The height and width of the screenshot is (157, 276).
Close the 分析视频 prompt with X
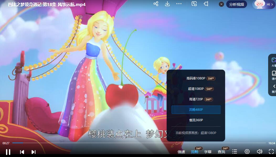coord(221,4)
